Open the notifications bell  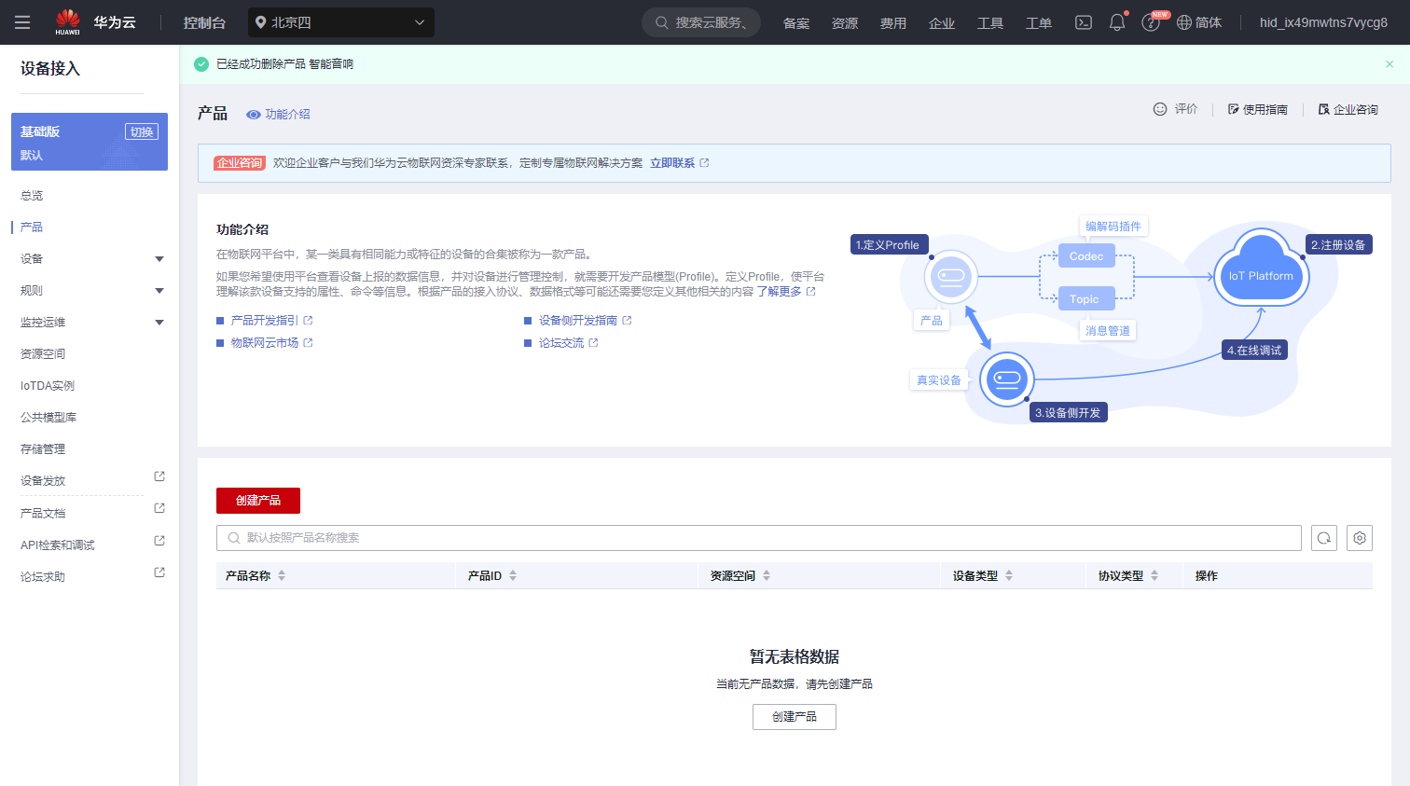pos(1117,22)
